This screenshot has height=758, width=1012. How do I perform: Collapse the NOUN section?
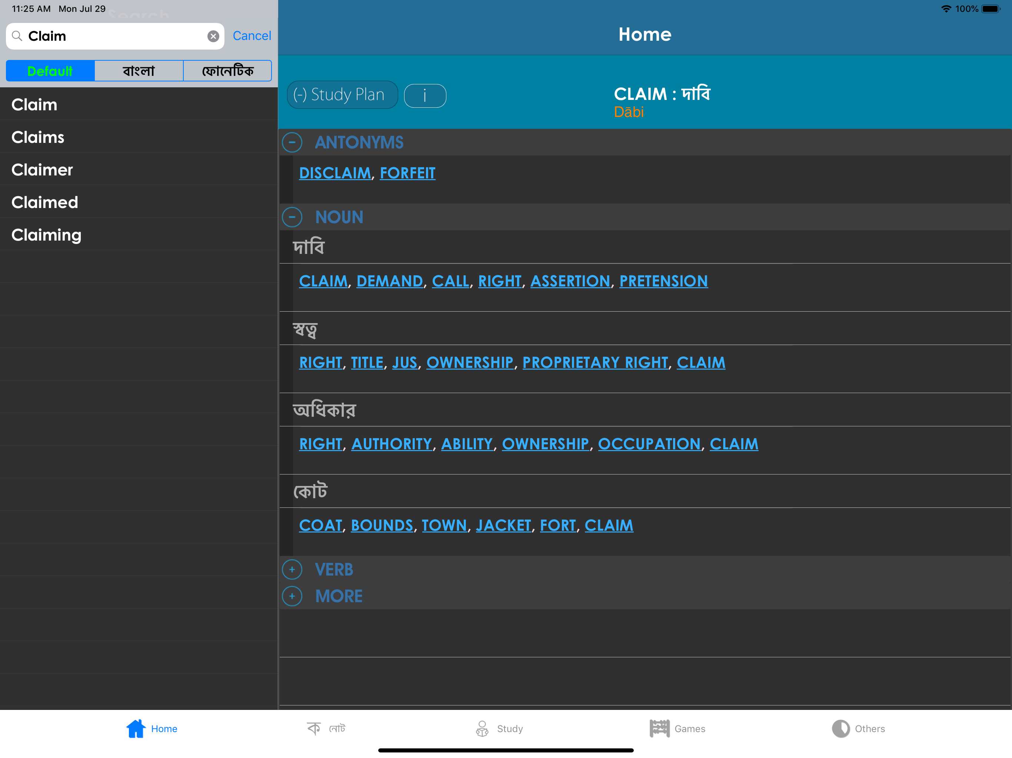[292, 217]
